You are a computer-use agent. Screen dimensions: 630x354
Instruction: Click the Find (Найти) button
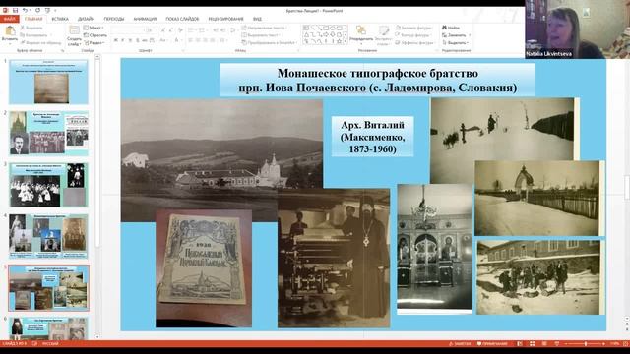tap(451, 29)
